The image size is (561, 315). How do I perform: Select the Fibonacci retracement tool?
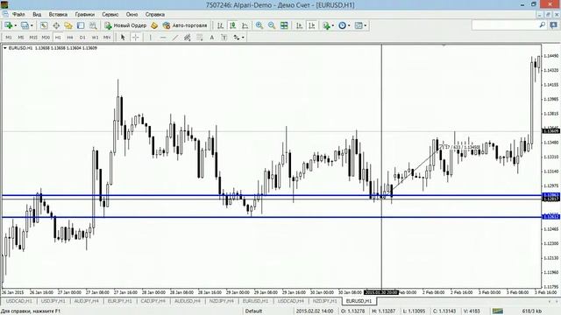tap(199, 37)
